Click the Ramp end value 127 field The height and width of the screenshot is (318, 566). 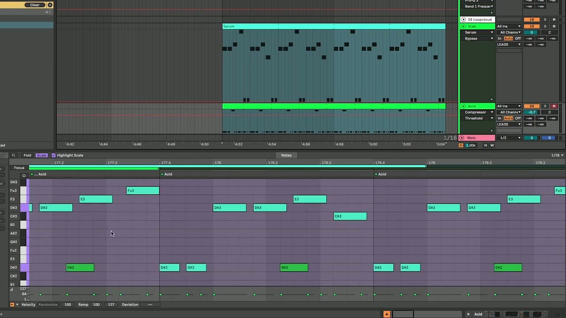click(x=111, y=304)
